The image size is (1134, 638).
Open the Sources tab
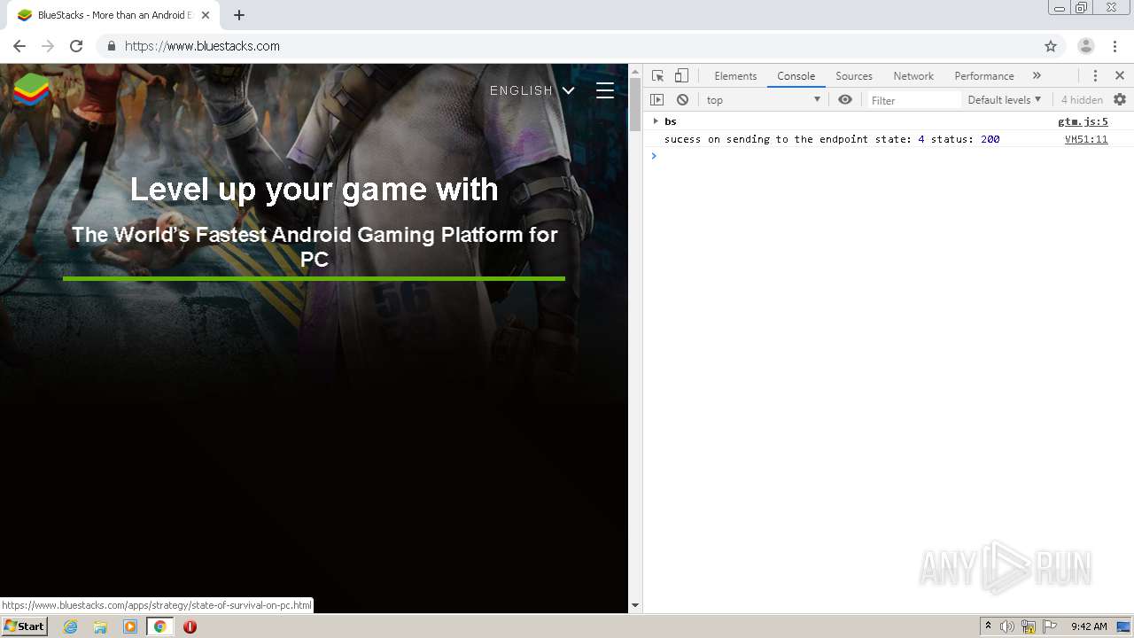[854, 76]
